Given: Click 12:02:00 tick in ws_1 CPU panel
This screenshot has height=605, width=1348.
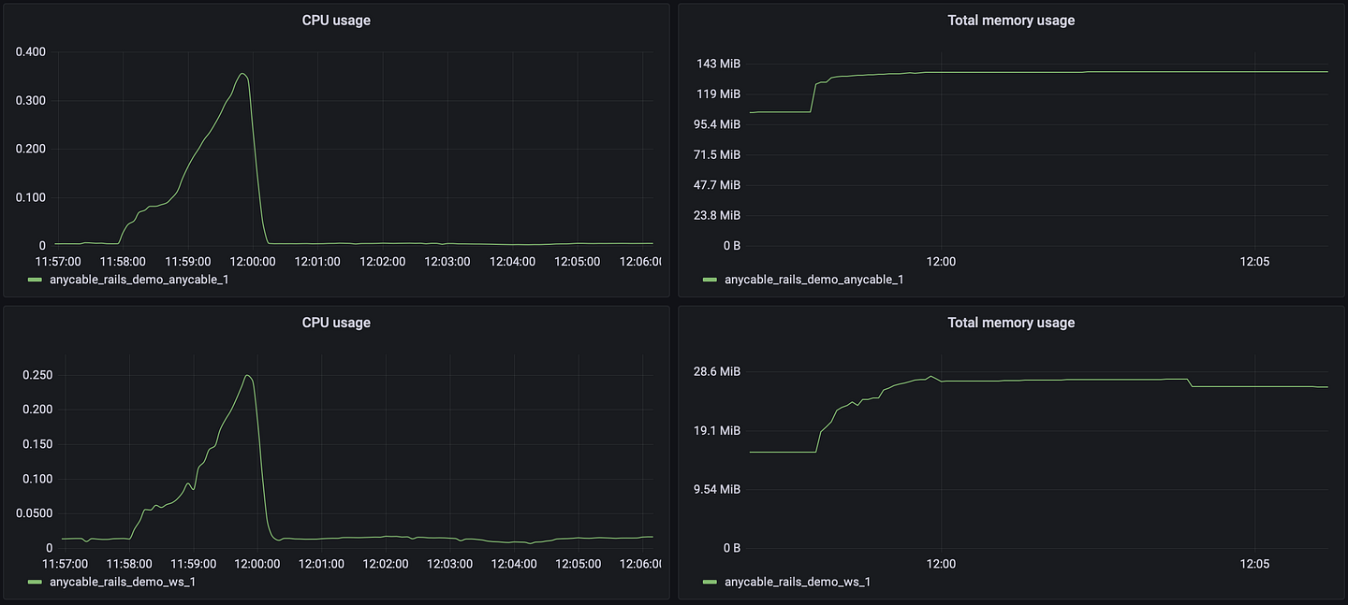Looking at the screenshot, I should (x=386, y=564).
